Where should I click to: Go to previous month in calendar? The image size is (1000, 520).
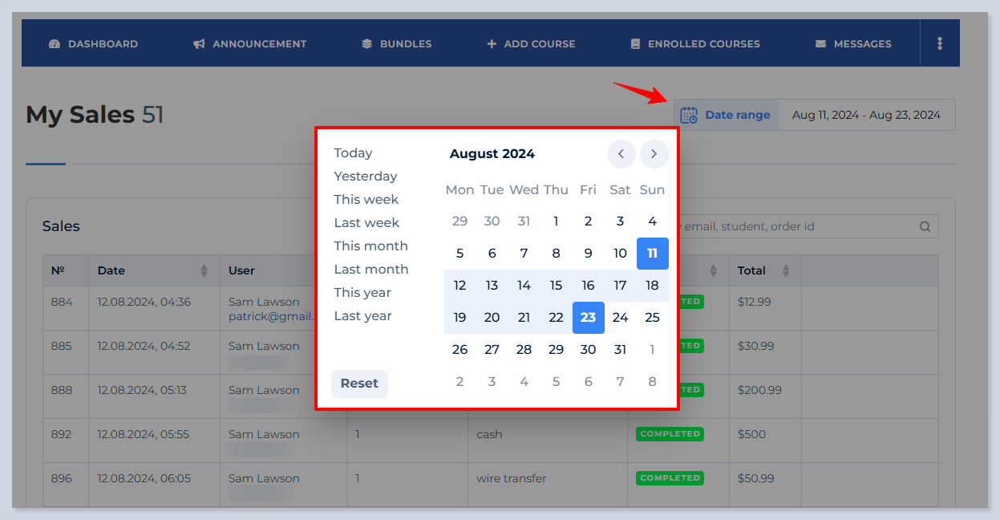click(621, 154)
